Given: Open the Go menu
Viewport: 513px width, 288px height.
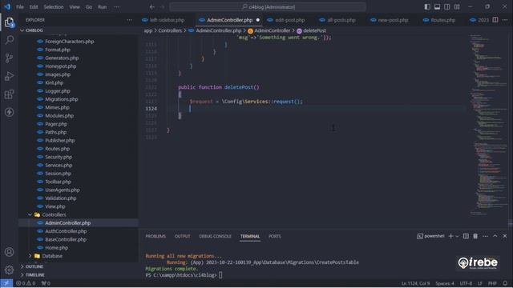Looking at the screenshot, I should tap(89, 7).
